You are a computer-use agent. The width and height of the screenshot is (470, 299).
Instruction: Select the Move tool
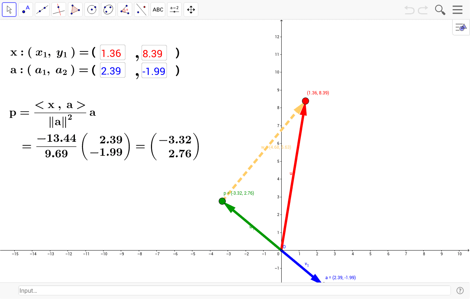pyautogui.click(x=9, y=10)
